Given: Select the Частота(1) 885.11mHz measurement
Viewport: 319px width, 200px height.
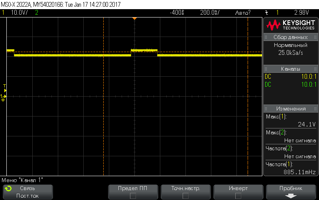Looking at the screenshot, I should (291, 168).
